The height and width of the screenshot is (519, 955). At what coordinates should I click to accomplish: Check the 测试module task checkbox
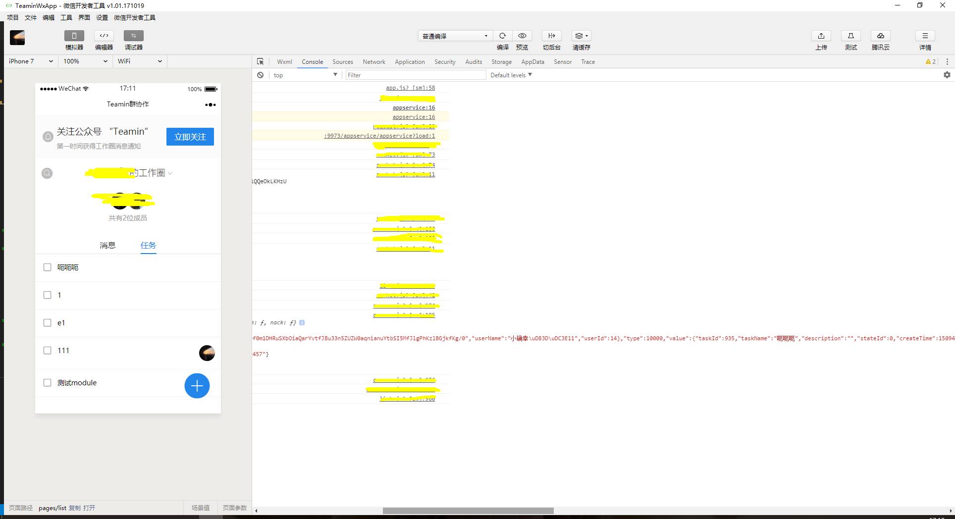point(48,383)
